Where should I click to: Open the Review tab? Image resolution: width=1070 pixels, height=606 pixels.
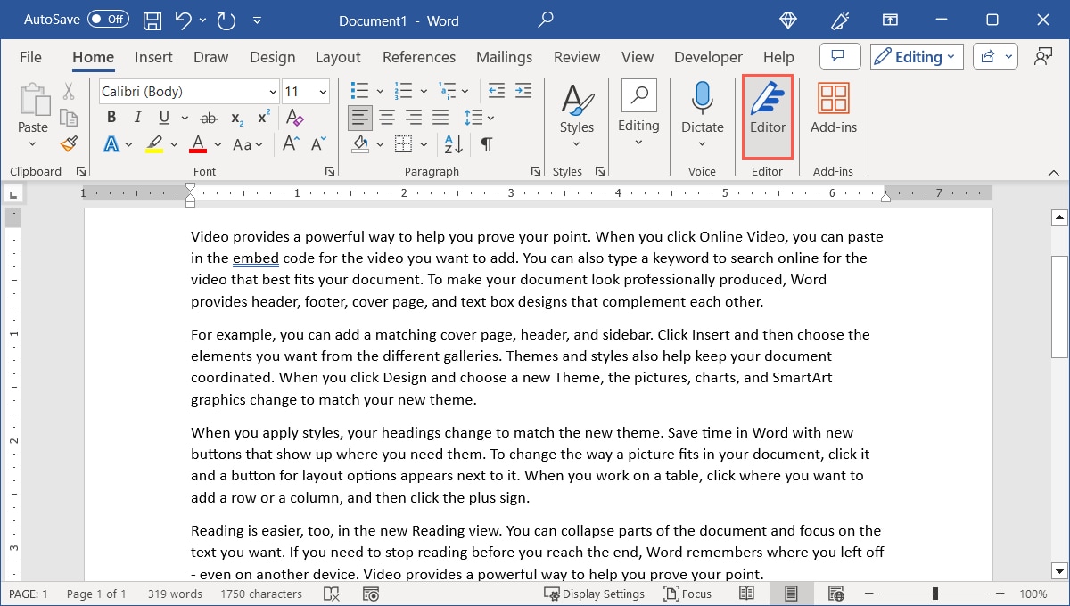click(576, 56)
